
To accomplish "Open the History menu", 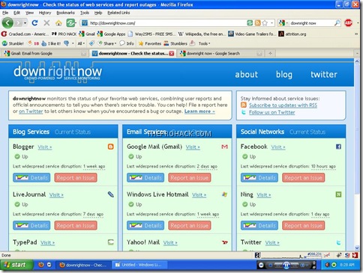I will [x=45, y=13].
